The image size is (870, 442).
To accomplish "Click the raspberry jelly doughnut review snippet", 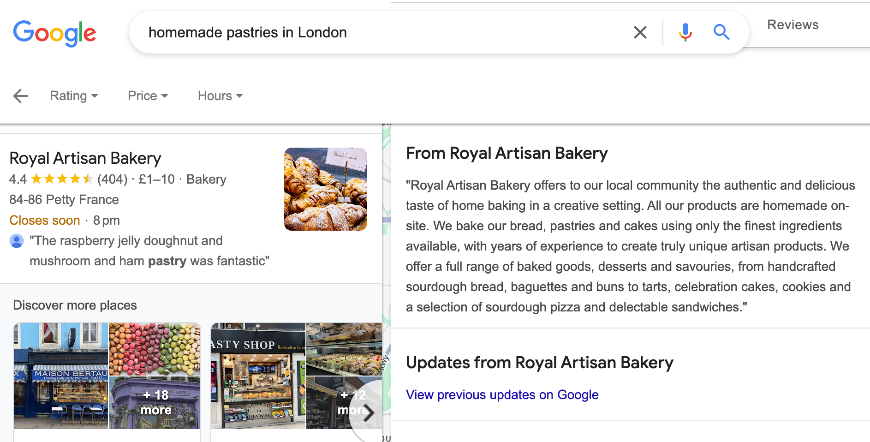I will (x=149, y=251).
